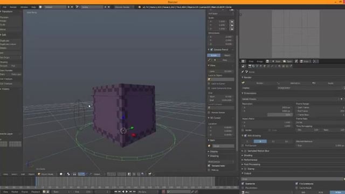
Task: Click the image editor Open button
Action: coord(287,61)
